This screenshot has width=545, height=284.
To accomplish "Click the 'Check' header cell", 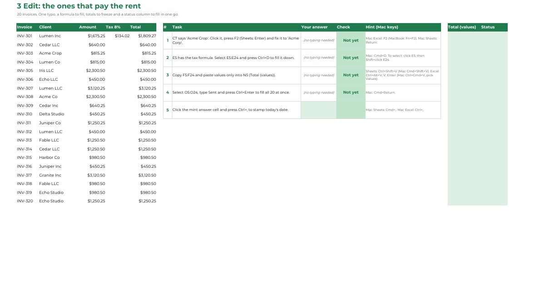I will (351, 27).
